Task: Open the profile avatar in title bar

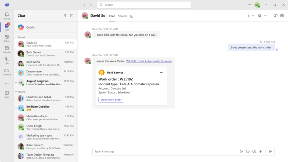Action: pos(257,5)
